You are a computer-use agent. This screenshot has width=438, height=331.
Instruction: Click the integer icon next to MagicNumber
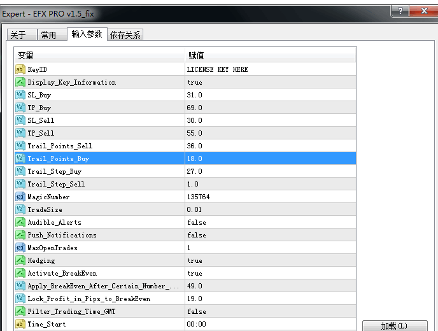click(20, 197)
